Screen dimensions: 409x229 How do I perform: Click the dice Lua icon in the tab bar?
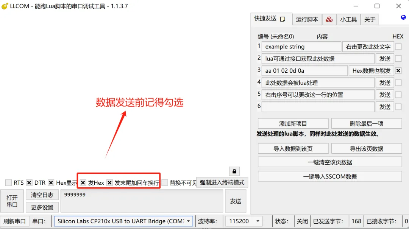pos(329,19)
